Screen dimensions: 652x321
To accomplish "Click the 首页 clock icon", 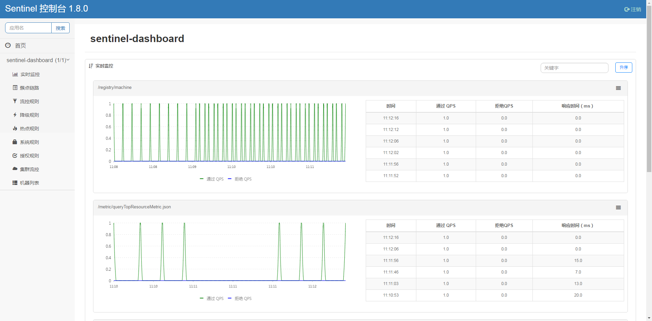I will pos(8,45).
